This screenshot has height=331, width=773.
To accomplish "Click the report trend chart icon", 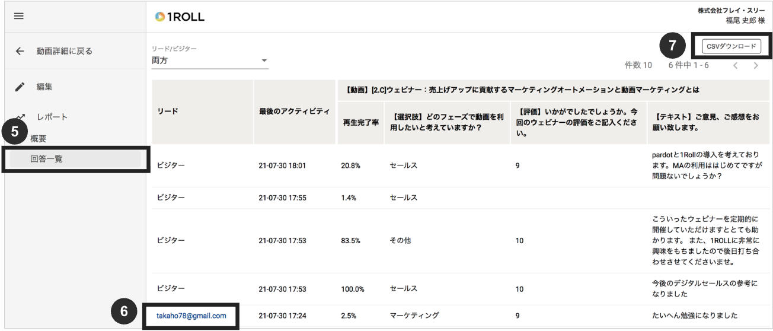I will pos(20,117).
